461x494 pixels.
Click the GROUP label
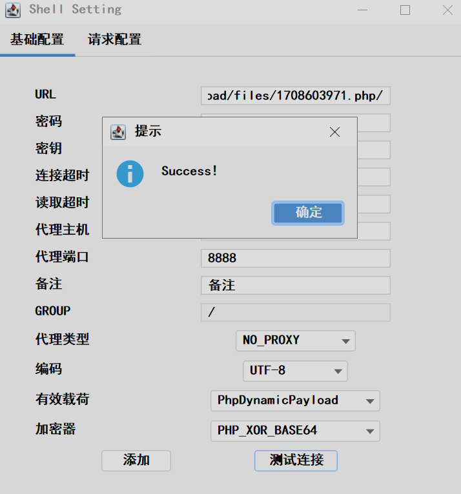[x=53, y=311]
